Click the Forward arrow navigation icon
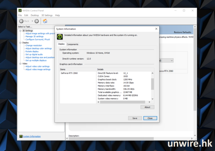 click(37, 21)
